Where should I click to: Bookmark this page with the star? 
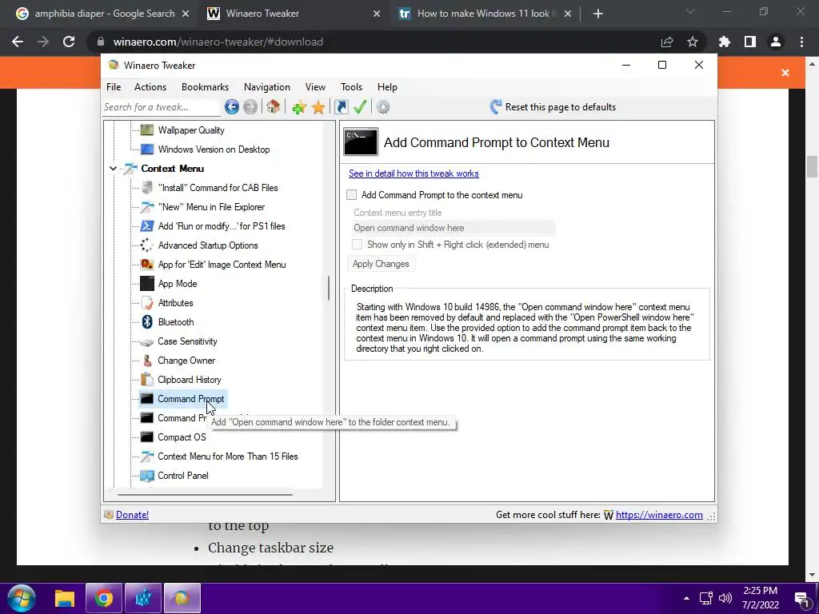click(x=693, y=42)
